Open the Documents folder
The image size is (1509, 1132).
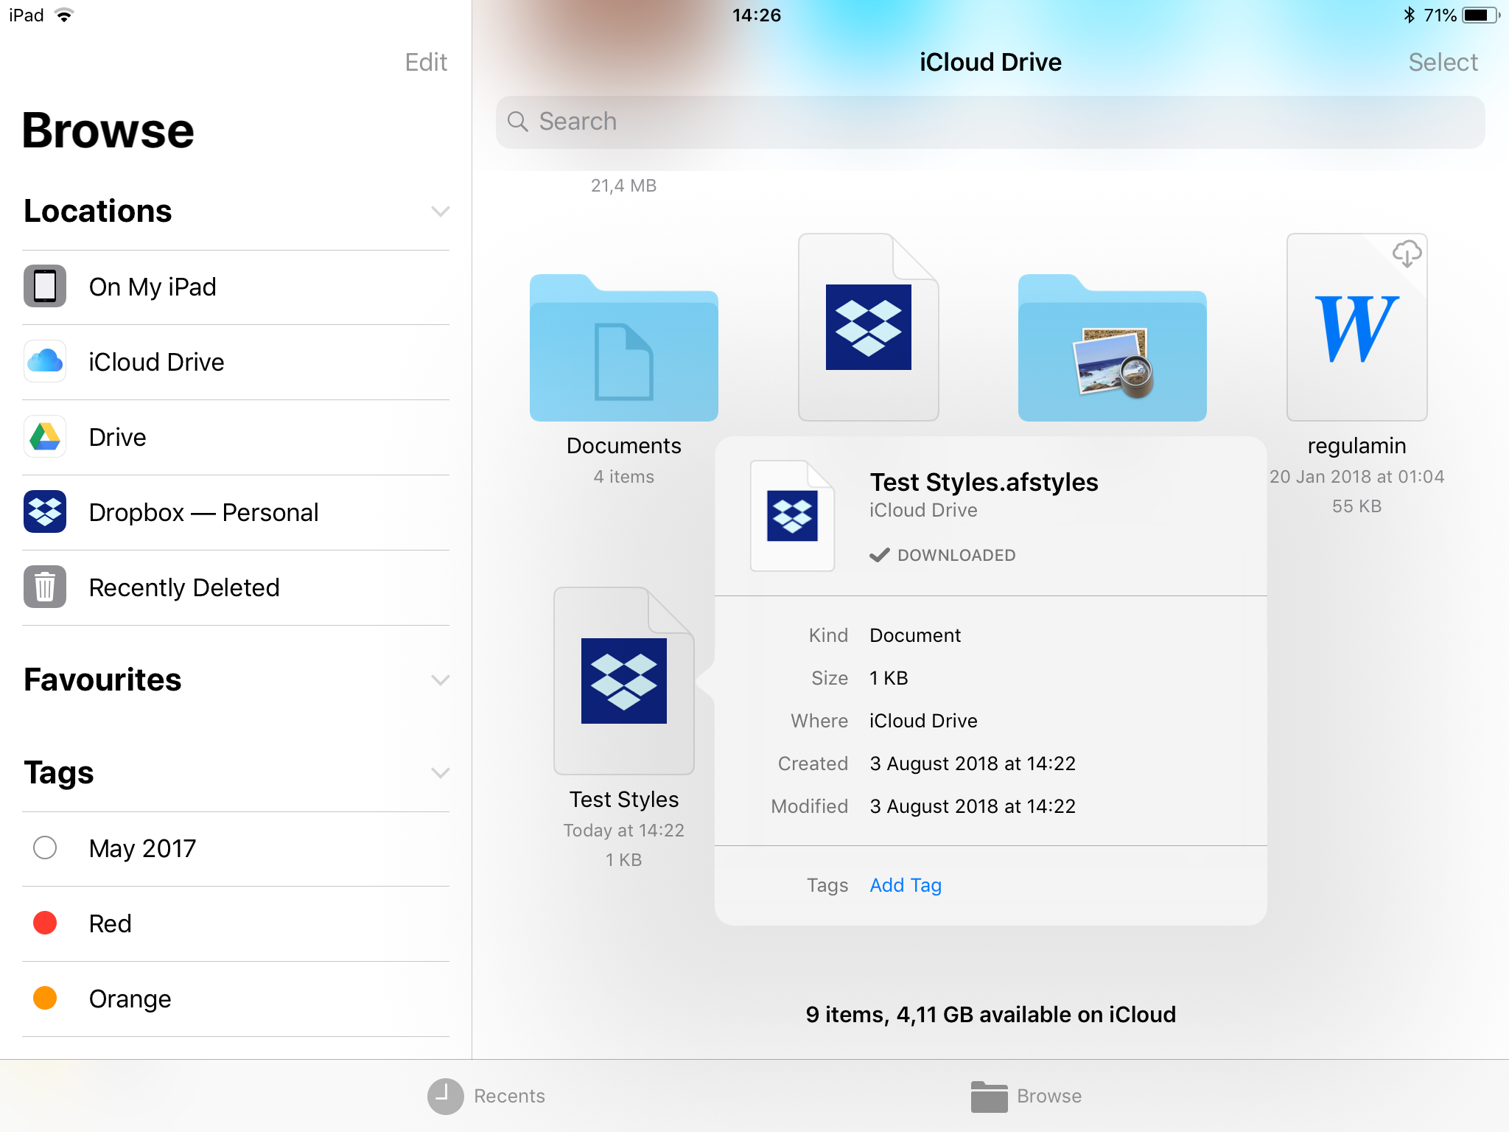[623, 347]
